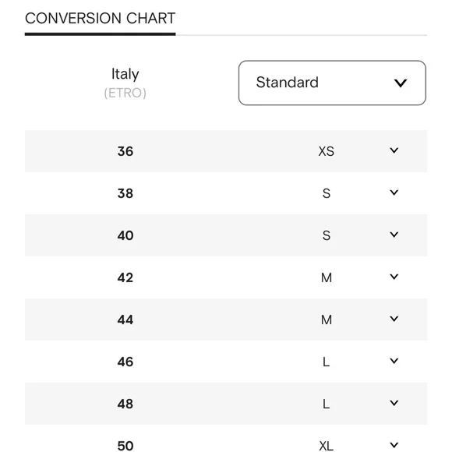Expand the size 36 row chevron
This screenshot has width=452, height=452.
[x=394, y=150]
